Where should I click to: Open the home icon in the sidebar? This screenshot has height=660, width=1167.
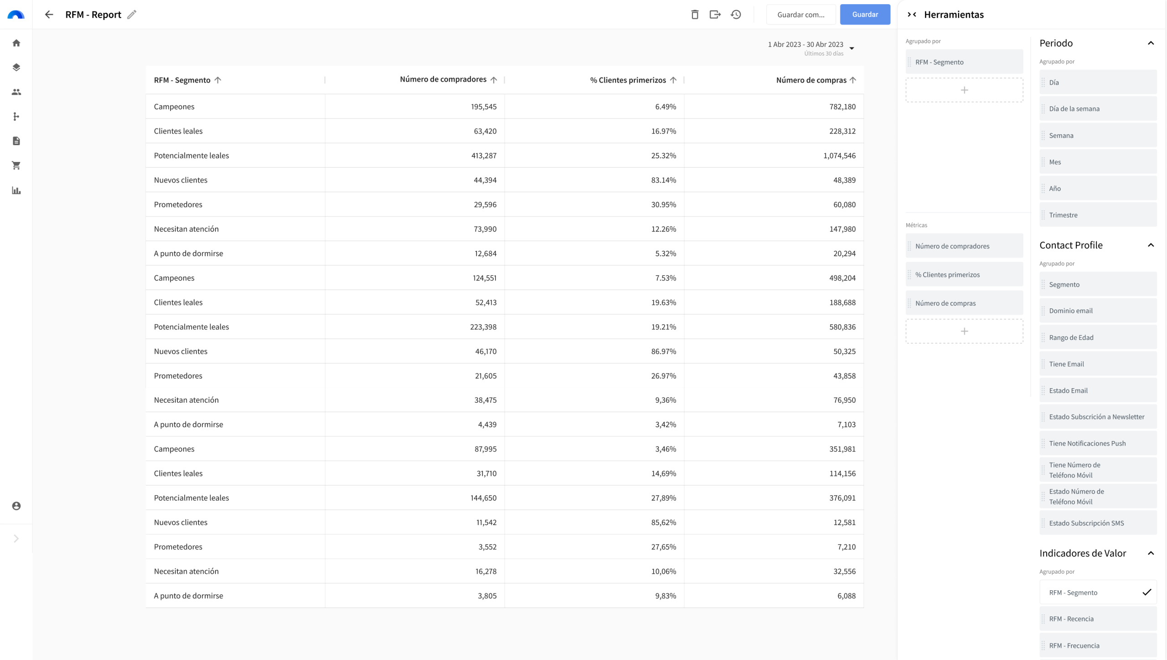click(x=16, y=42)
